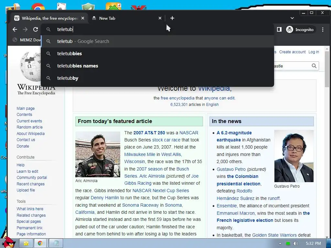The height and width of the screenshot is (248, 331).
Task: Open Notepad icon in taskbar
Action: point(56,243)
